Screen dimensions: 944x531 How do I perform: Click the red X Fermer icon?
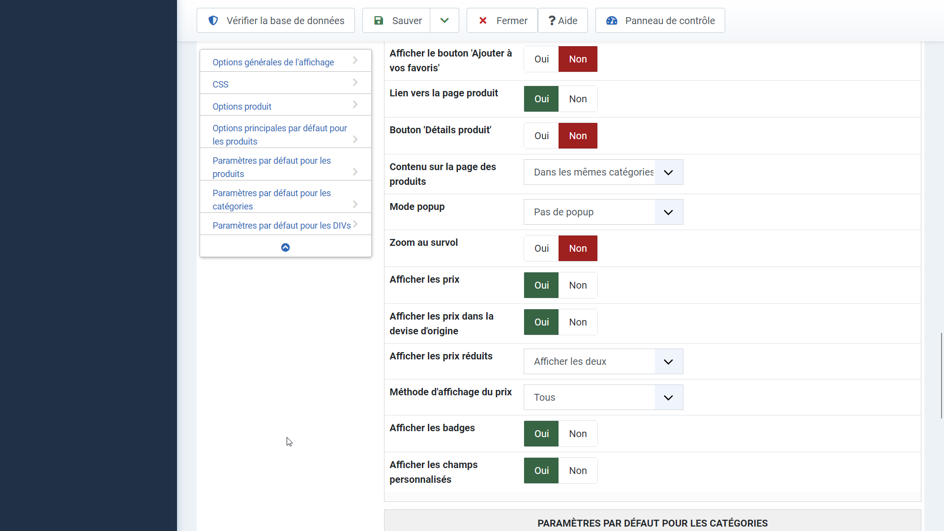(483, 21)
